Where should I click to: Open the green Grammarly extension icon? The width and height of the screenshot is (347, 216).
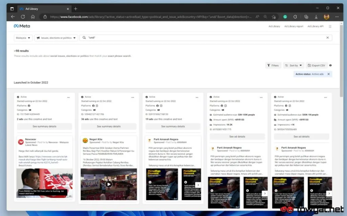tap(285, 17)
